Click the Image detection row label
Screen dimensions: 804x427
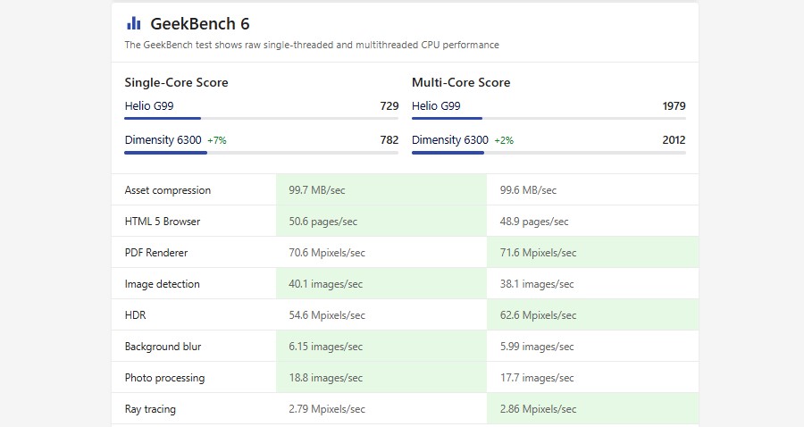point(163,284)
